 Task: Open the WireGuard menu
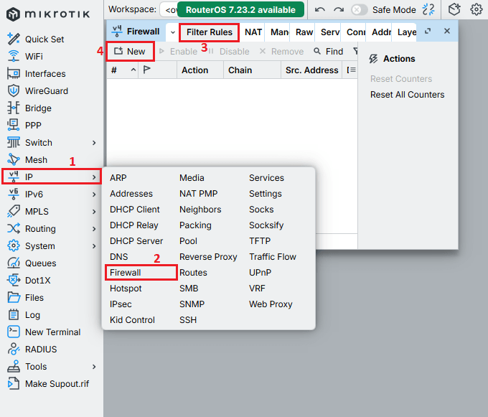point(37,91)
